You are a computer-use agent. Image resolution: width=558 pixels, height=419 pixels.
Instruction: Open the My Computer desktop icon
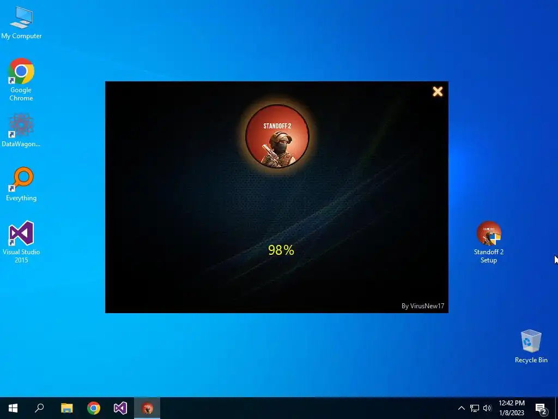(21, 23)
